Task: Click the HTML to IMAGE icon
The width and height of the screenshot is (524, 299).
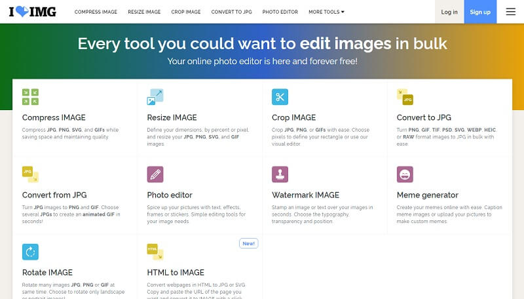Action: [x=155, y=252]
